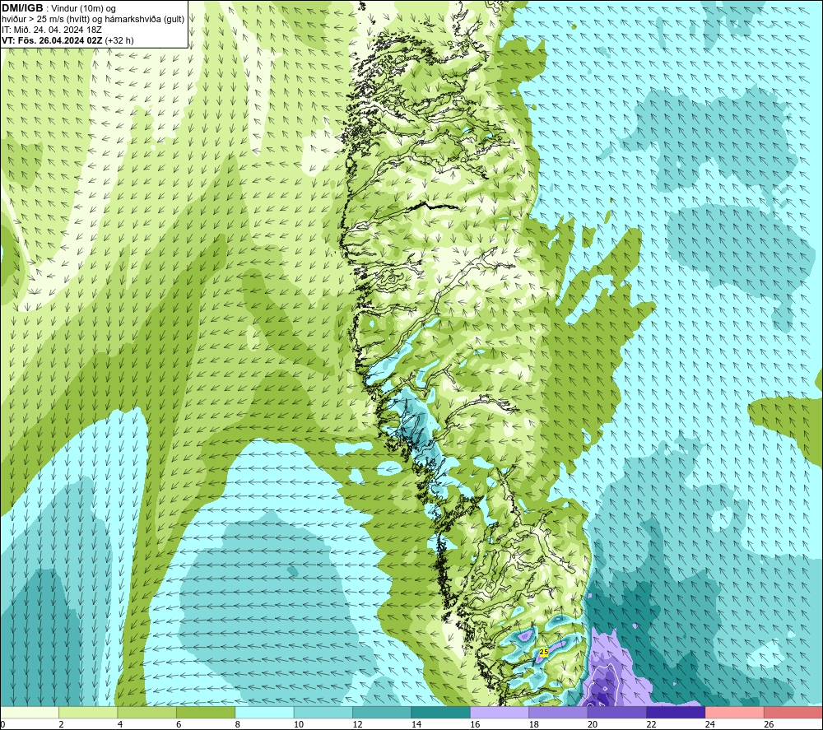The height and width of the screenshot is (730, 823).
Task: Select the violet 20–22 m/s legend swatch
Action: pyautogui.click(x=617, y=712)
